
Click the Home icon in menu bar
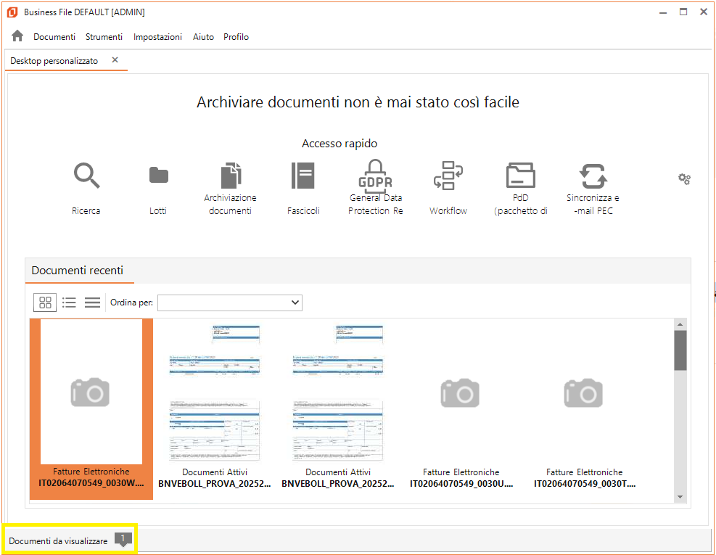[x=17, y=36]
